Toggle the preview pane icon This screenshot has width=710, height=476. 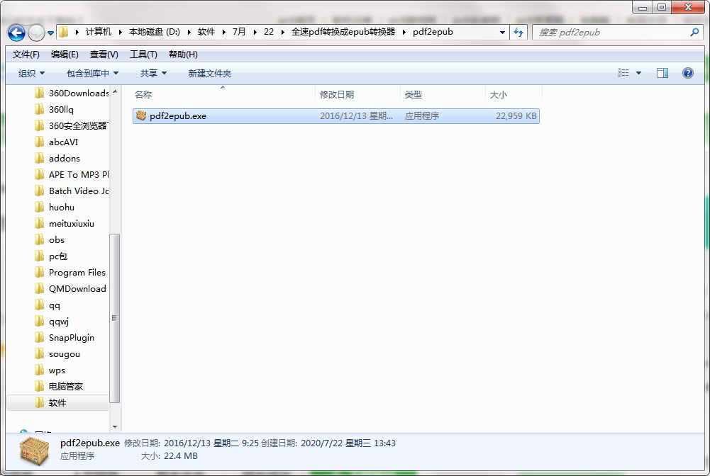[662, 73]
